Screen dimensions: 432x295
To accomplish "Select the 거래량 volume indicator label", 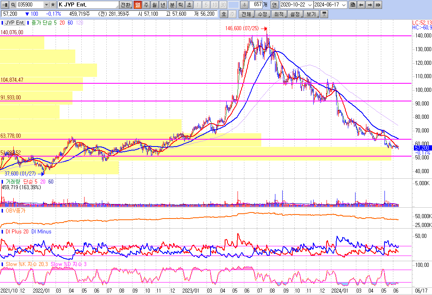I will click(x=12, y=182).
